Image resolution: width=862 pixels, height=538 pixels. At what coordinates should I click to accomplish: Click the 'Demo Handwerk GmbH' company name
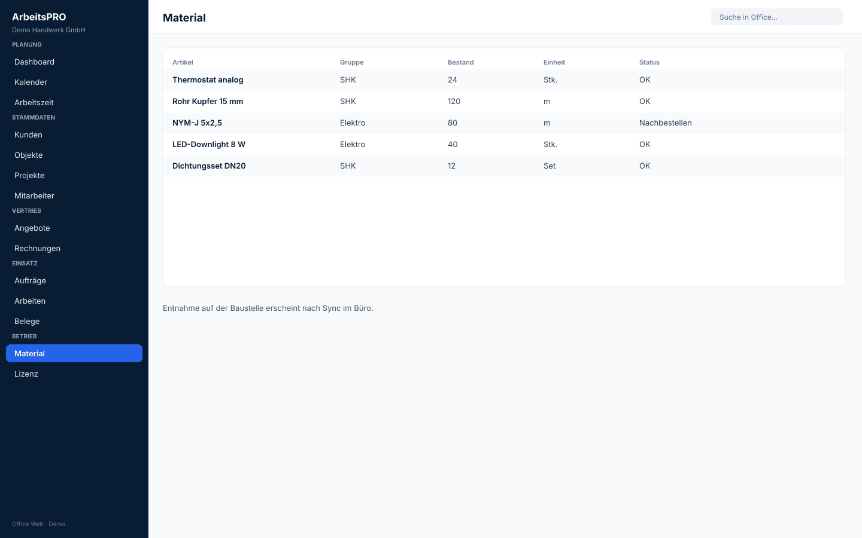[48, 30]
